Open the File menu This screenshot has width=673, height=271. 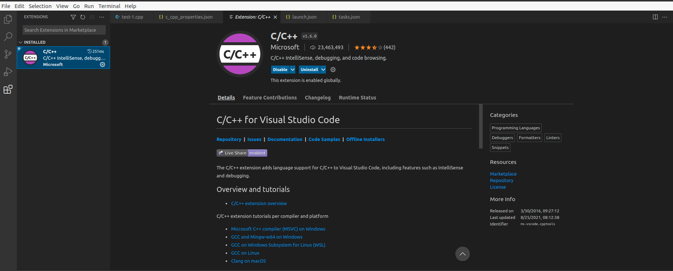(6, 6)
